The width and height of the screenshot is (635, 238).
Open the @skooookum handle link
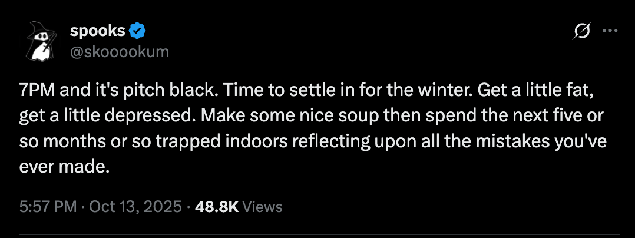[x=120, y=52]
